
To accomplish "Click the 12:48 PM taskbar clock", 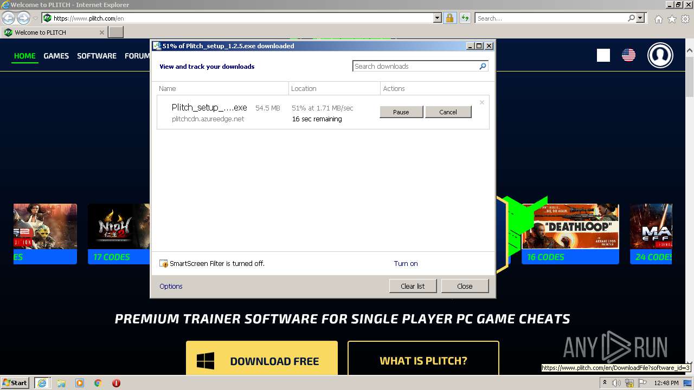I will 666,383.
